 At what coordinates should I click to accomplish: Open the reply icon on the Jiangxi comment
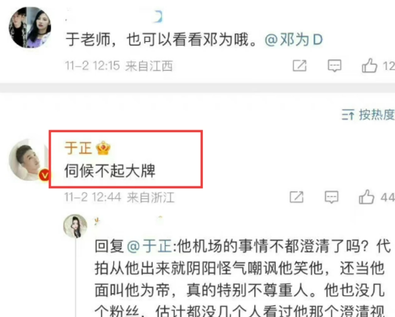click(x=334, y=66)
